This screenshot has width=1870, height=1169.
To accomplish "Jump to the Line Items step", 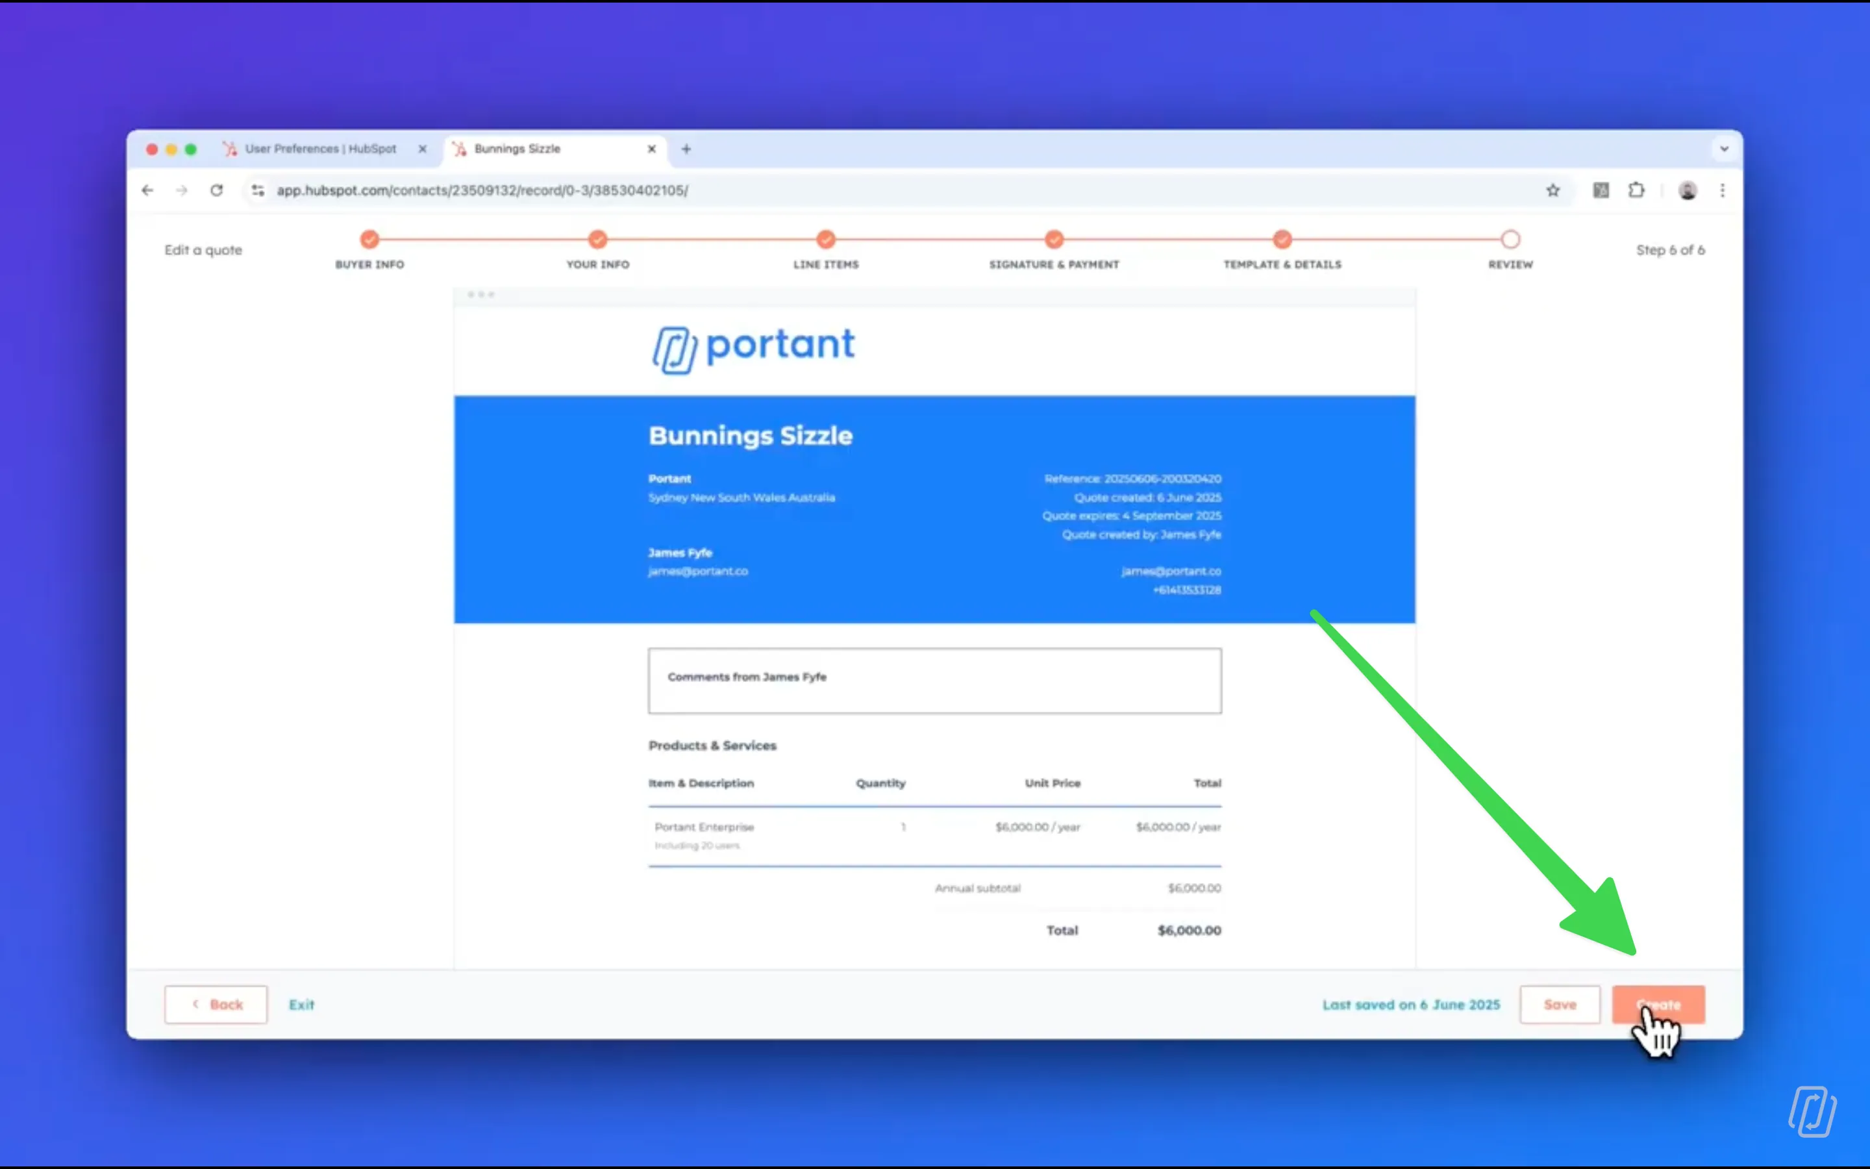I will click(826, 240).
